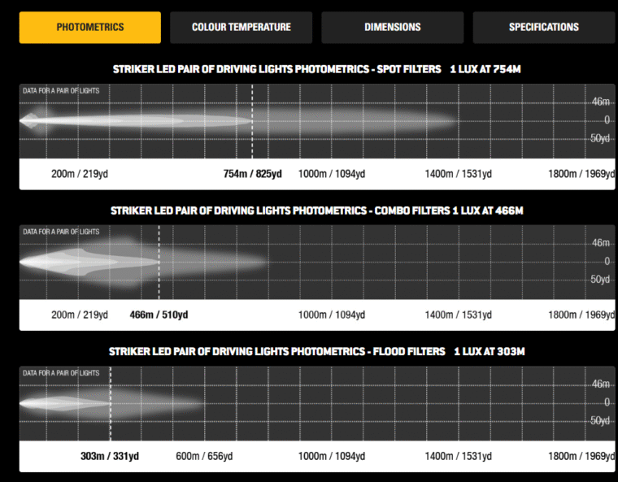Click the 466m / 510yd distance label
This screenshot has height=482, width=618.
click(159, 315)
